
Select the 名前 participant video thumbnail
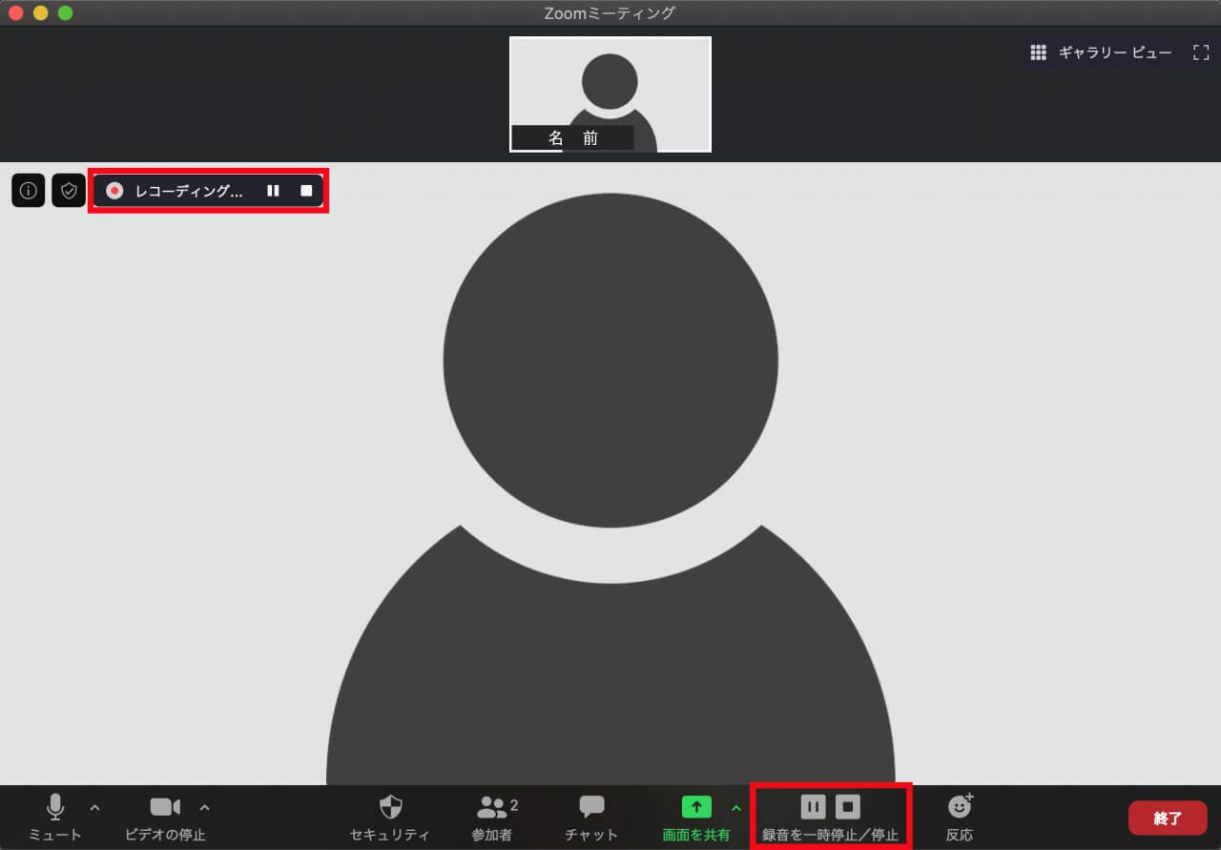click(610, 94)
